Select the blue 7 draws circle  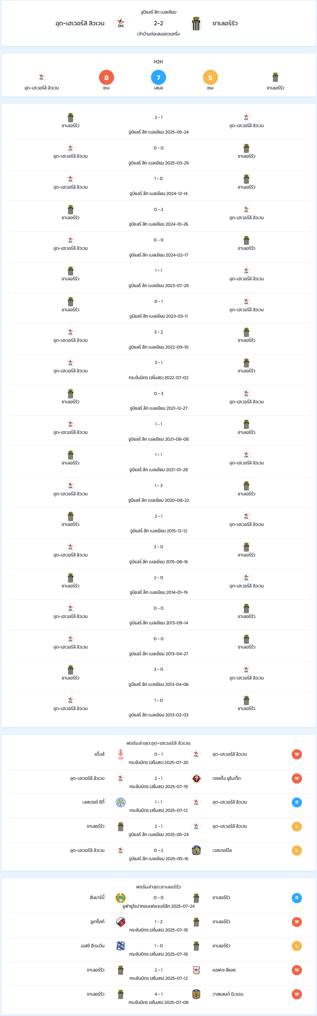tap(158, 77)
